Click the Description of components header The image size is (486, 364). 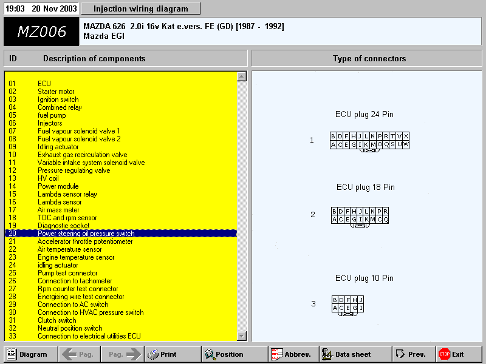click(126, 58)
